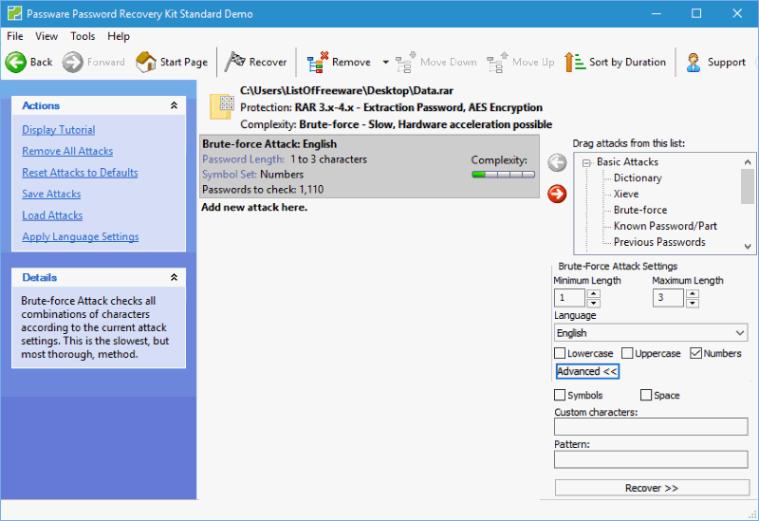This screenshot has height=521, width=759.
Task: Enable the Symbols checkbox
Action: pos(560,395)
